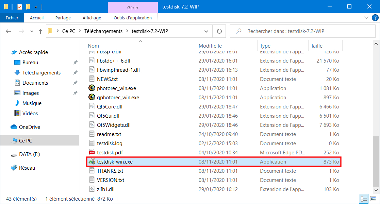380x204 pixels.
Task: Sort by the Taille column header
Action: (x=316, y=46)
